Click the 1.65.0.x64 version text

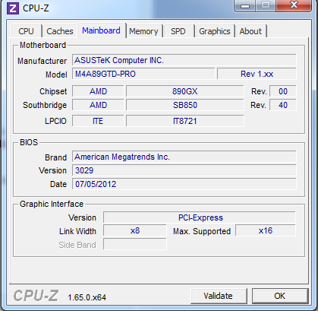click(87, 297)
